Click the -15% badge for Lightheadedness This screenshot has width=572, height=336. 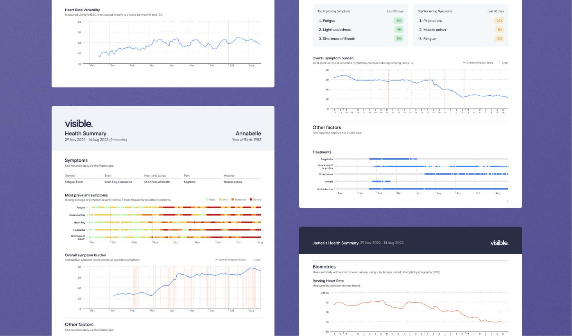click(x=398, y=30)
